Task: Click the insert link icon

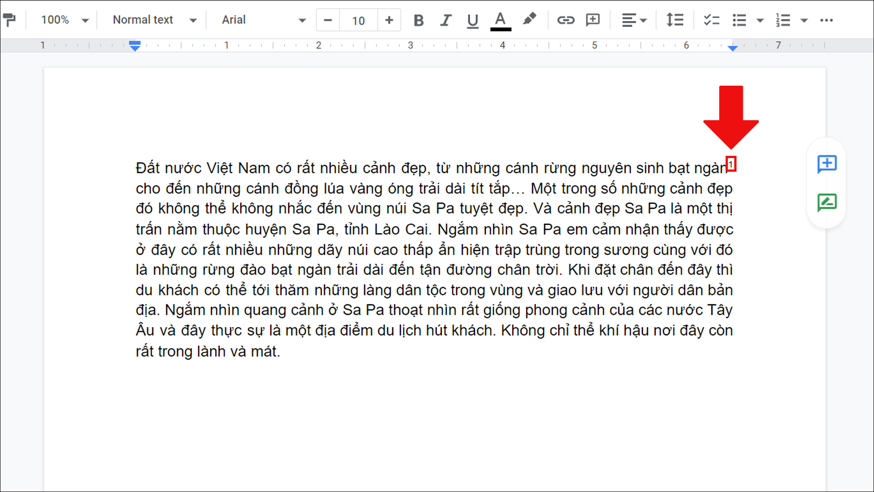Action: 565,20
